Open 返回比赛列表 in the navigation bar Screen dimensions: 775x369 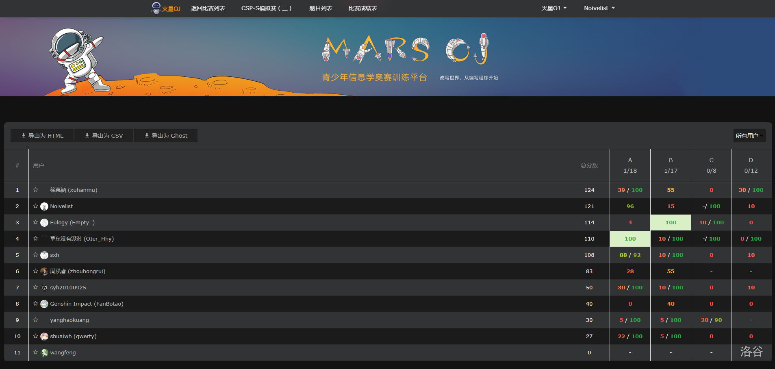tap(208, 8)
